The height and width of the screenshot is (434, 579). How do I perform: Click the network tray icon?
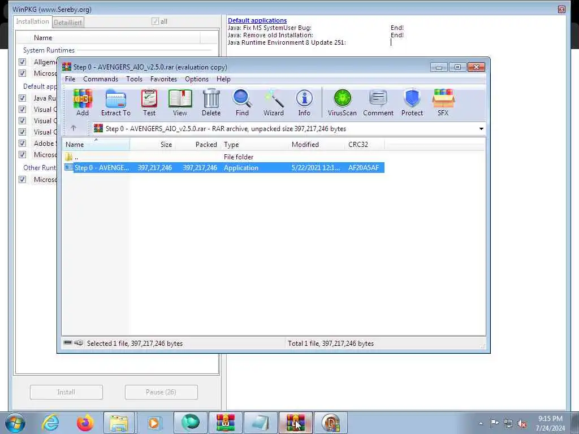tap(508, 424)
